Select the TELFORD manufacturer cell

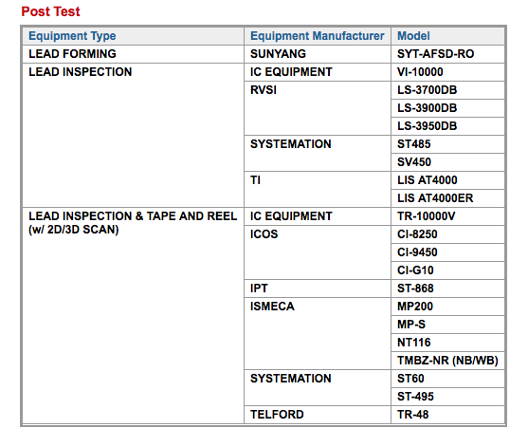pos(318,415)
